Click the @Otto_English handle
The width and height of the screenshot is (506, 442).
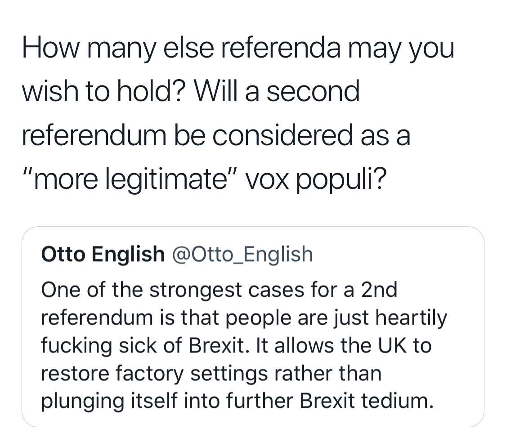(x=242, y=254)
